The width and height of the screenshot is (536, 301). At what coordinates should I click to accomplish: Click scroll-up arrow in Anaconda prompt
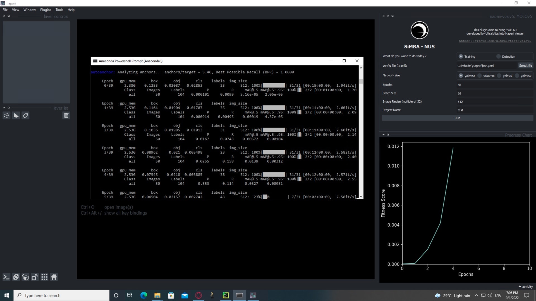[361, 68]
